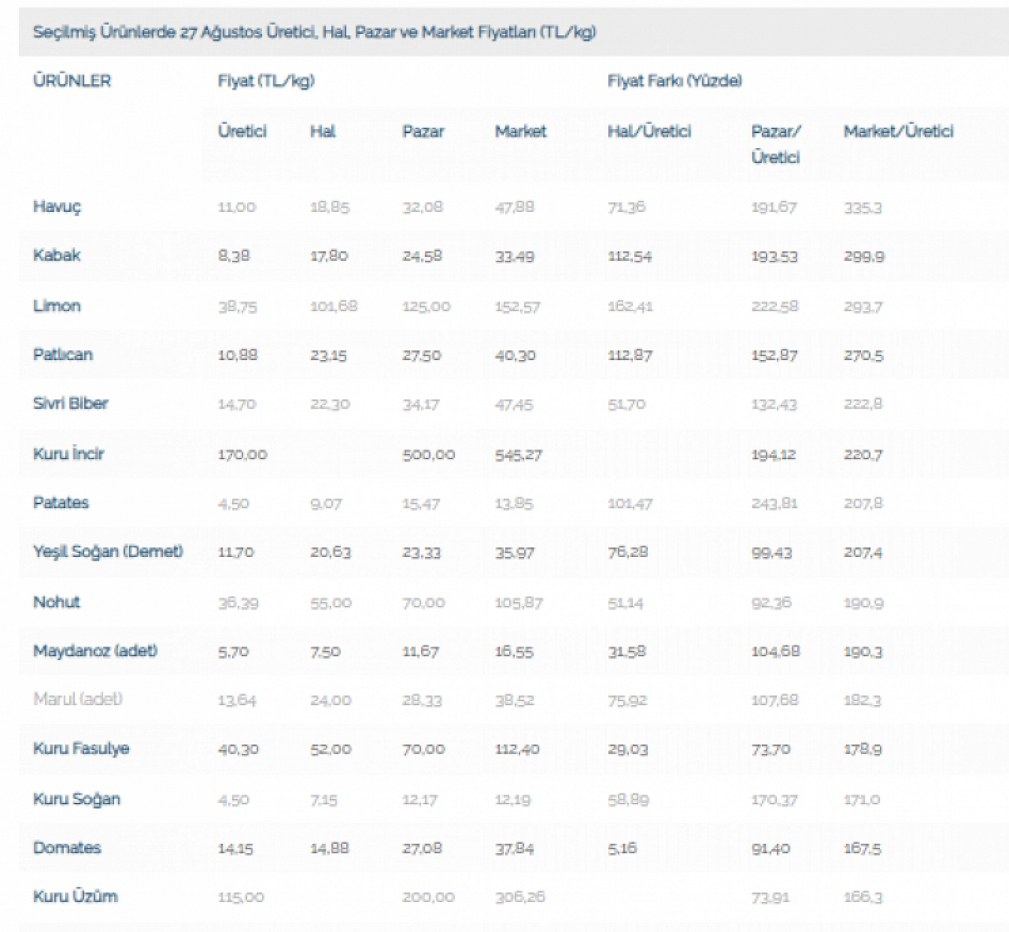Image resolution: width=1009 pixels, height=932 pixels.
Task: Click the Fiyat Farkı (Yüzde) group header
Action: (674, 81)
